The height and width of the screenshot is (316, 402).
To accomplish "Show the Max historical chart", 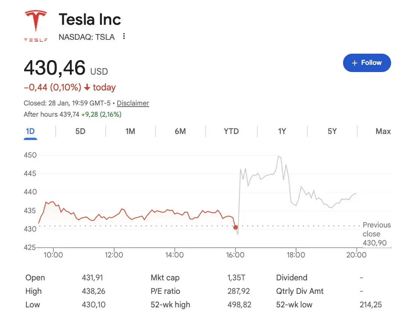I will (383, 131).
